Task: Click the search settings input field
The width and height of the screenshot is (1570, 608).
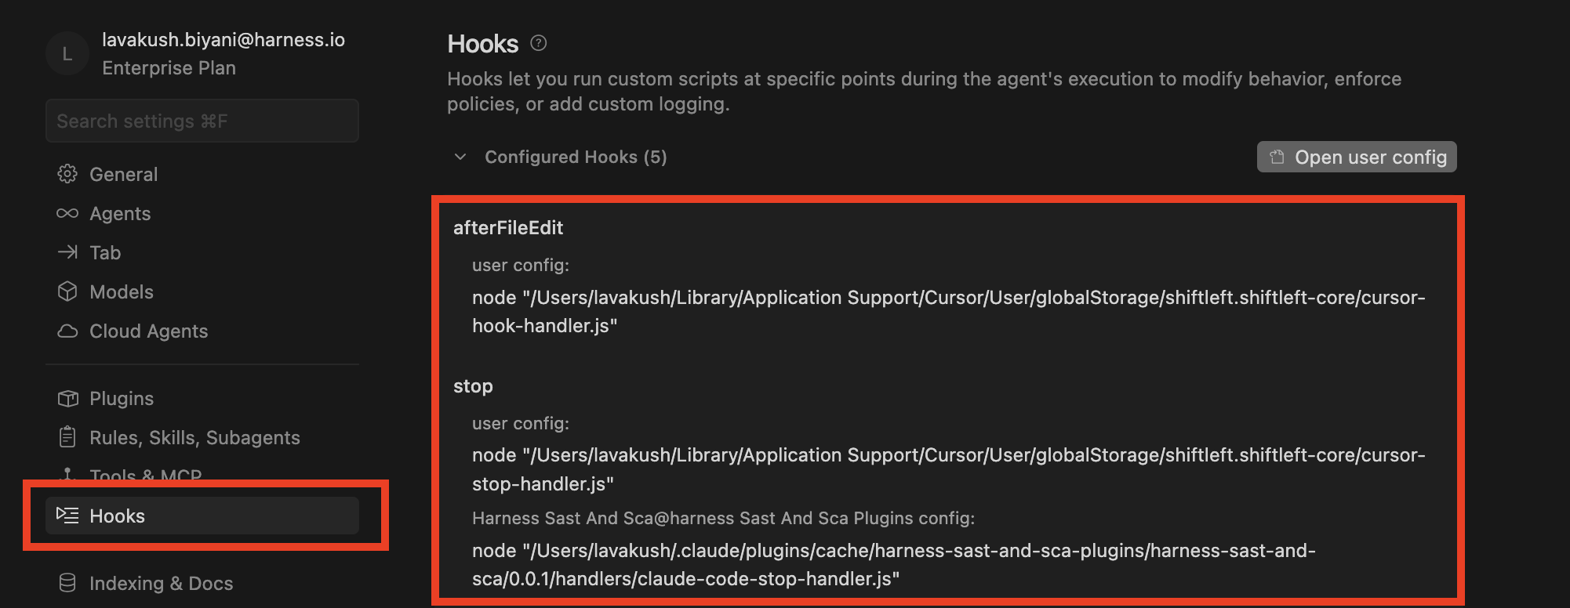Action: [x=202, y=121]
